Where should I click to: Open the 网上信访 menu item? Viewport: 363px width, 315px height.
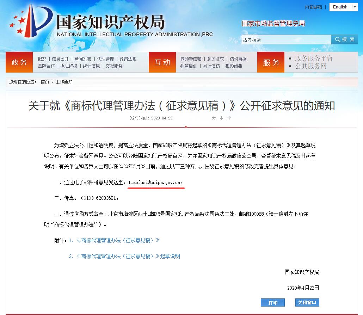point(211,66)
